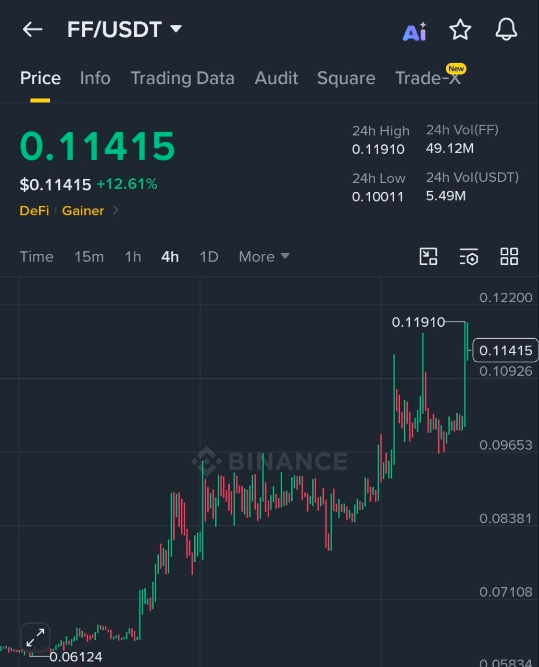
Task: Open the Audit tab
Action: point(276,78)
